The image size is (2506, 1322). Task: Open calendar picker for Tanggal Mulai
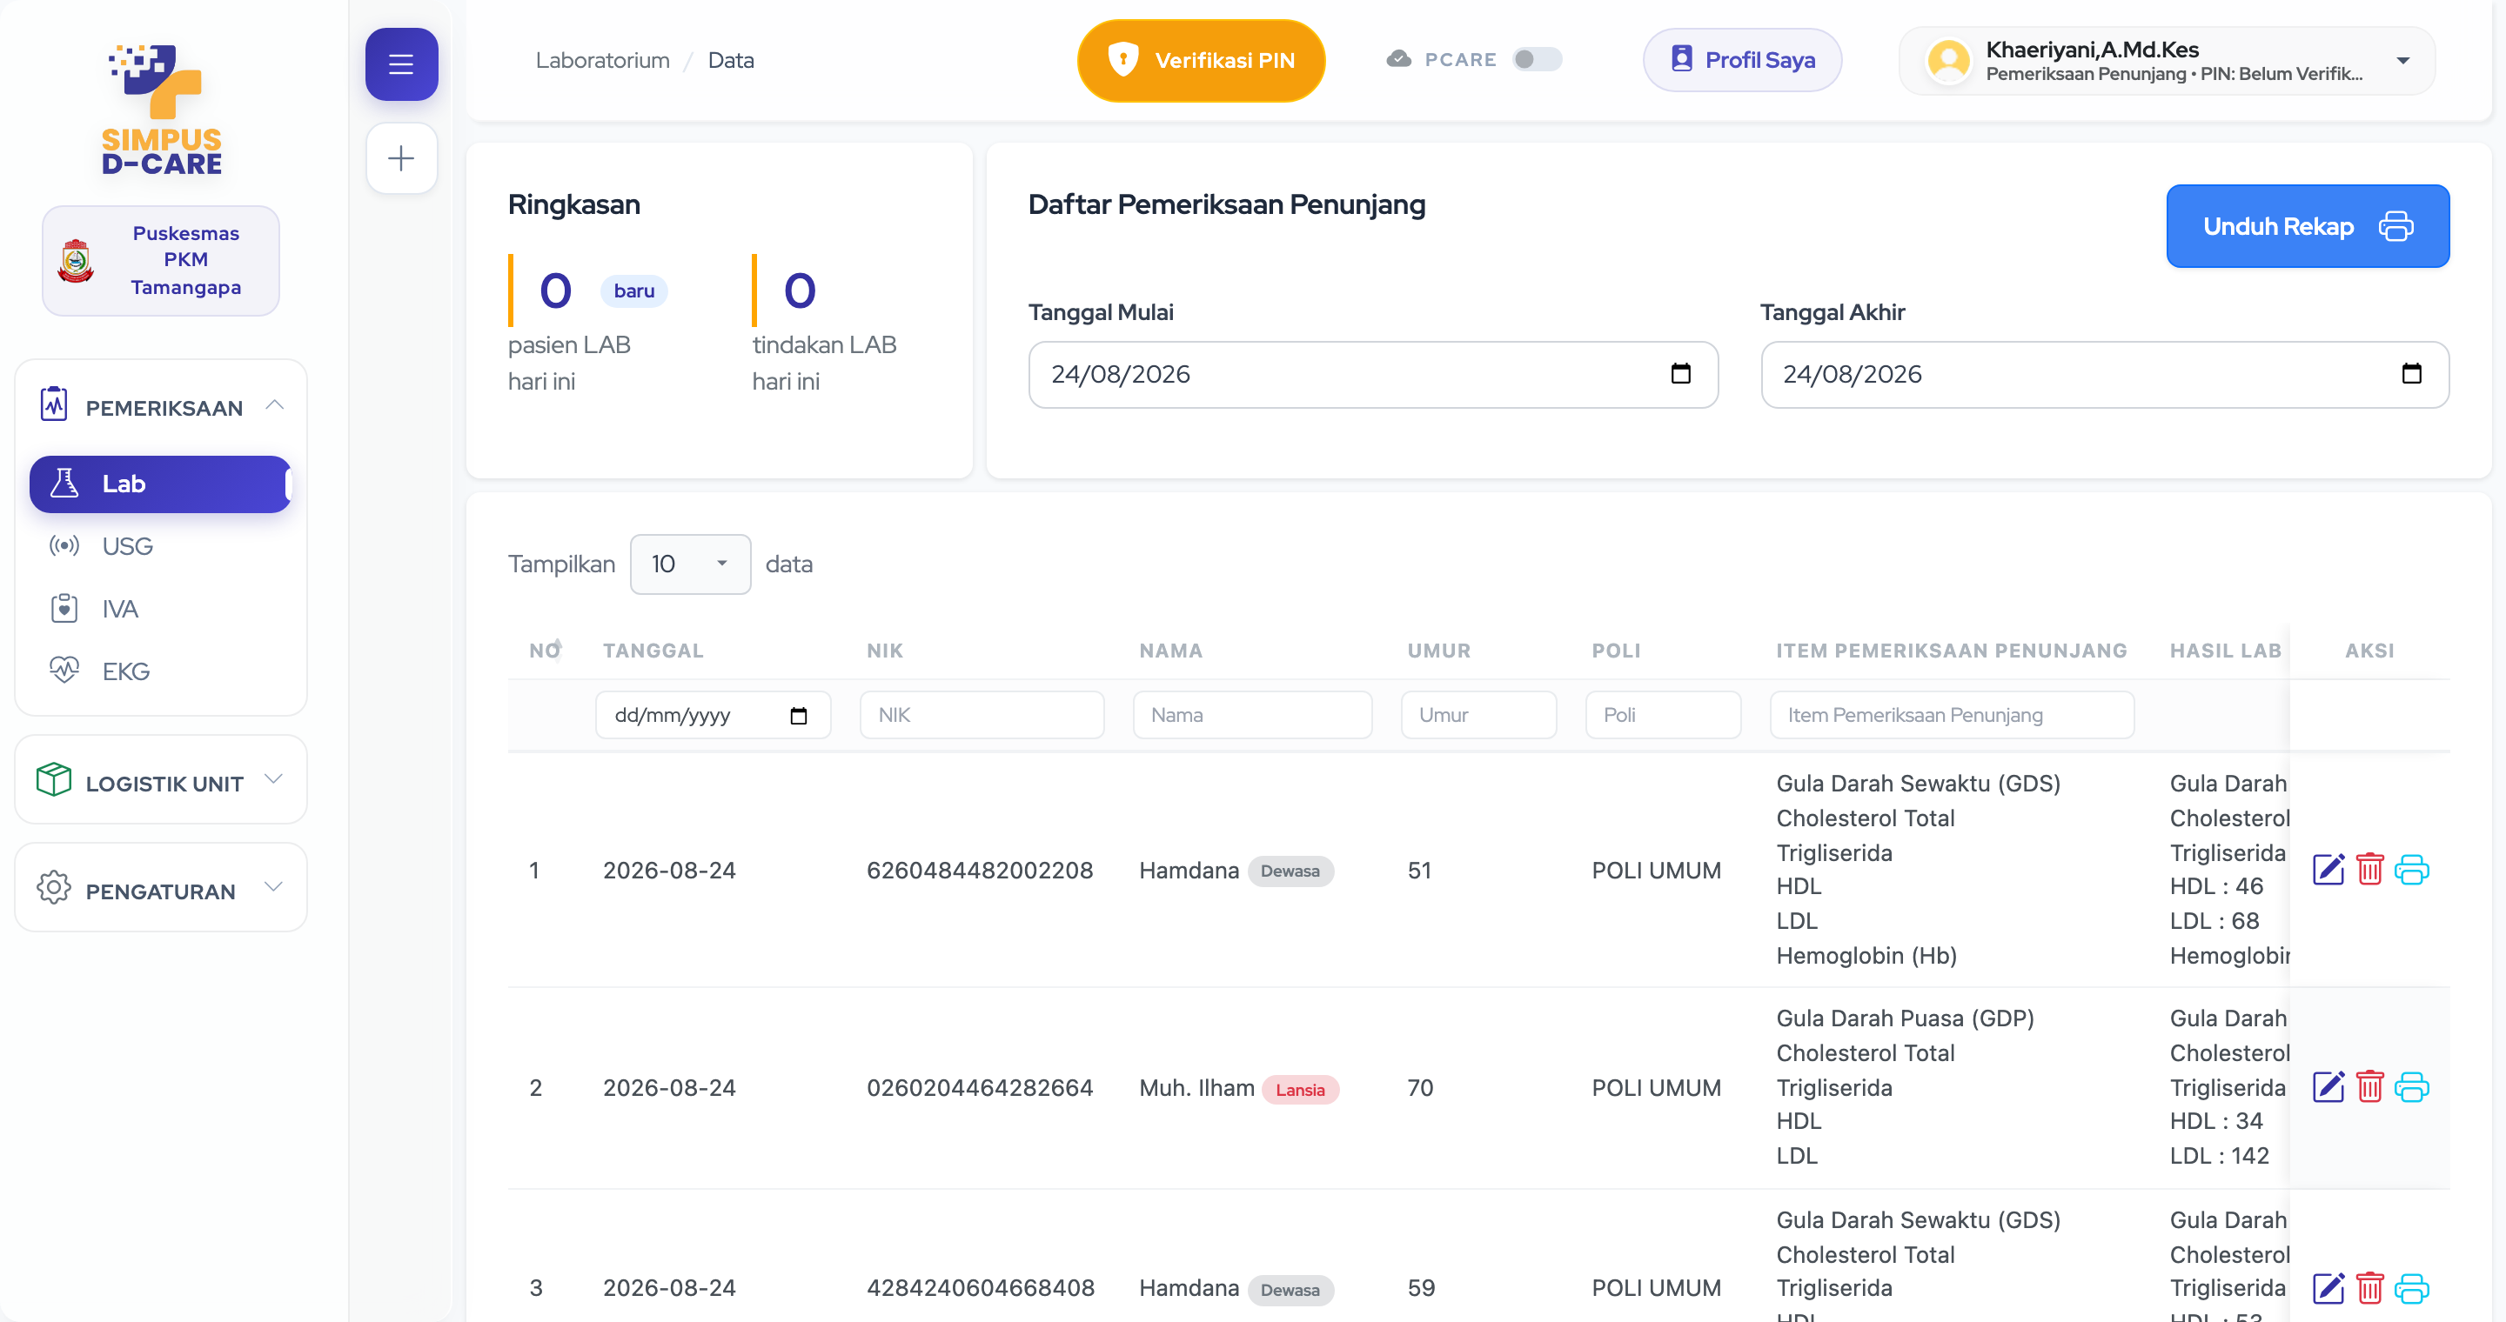(1680, 374)
